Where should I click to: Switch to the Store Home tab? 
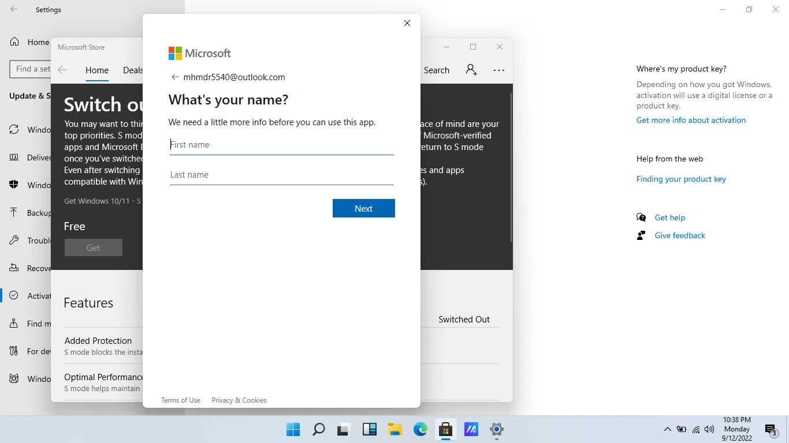(x=97, y=70)
